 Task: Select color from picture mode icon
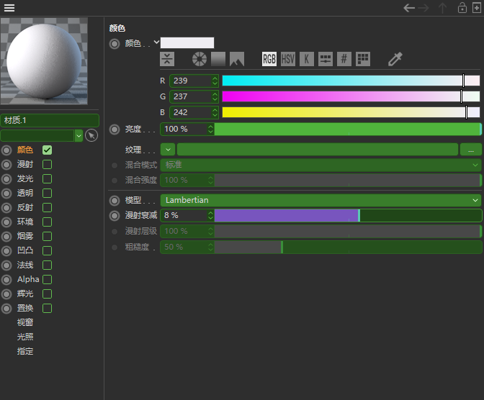tap(237, 59)
